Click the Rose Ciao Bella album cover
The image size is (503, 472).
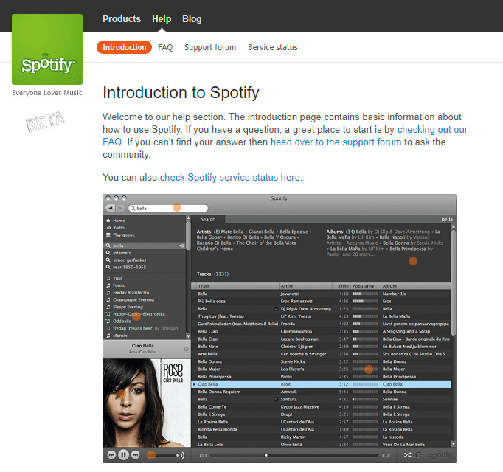pyautogui.click(x=147, y=403)
